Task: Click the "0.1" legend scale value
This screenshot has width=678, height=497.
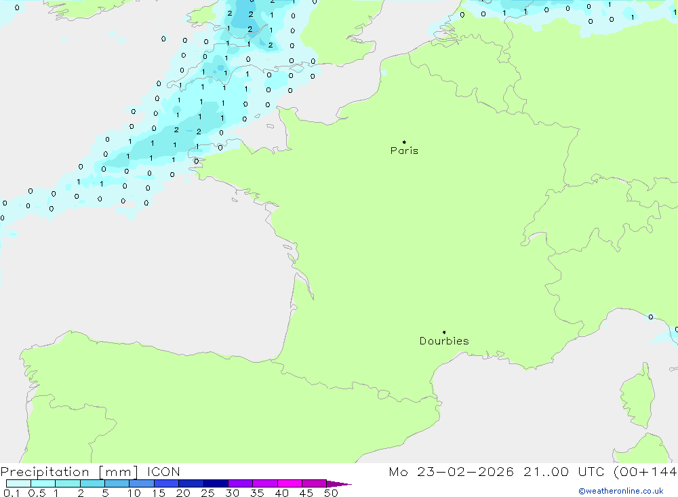Action: pyautogui.click(x=12, y=493)
